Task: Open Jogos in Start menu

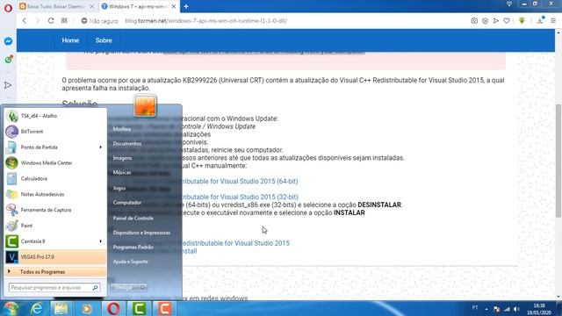Action: tap(119, 188)
